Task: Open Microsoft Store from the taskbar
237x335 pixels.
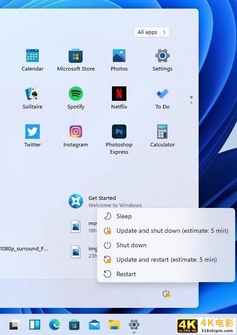Action: (74, 325)
